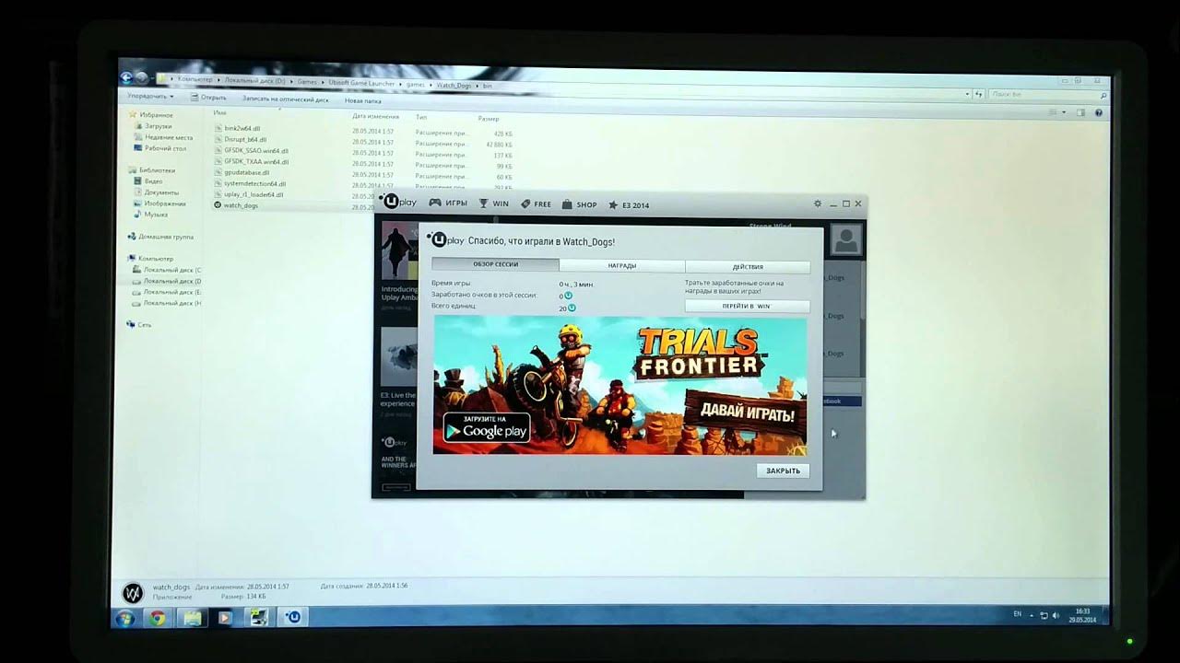
Task: Click the user avatar in Uplay
Action: coord(845,241)
